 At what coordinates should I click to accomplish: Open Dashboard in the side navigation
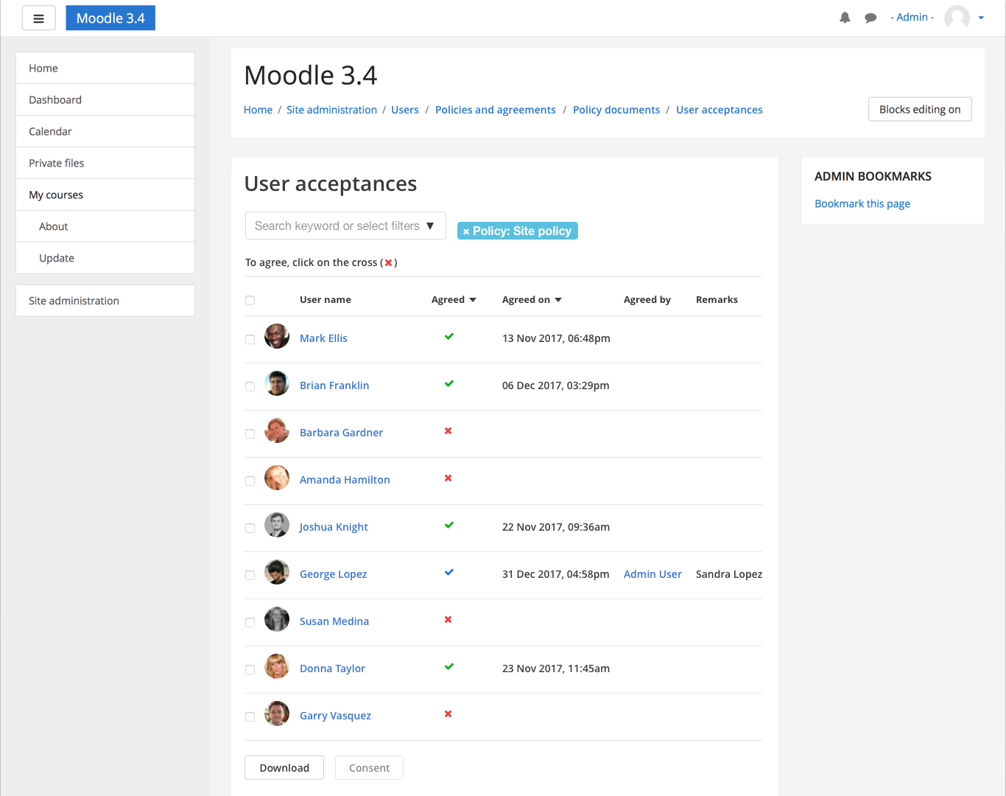(x=105, y=99)
